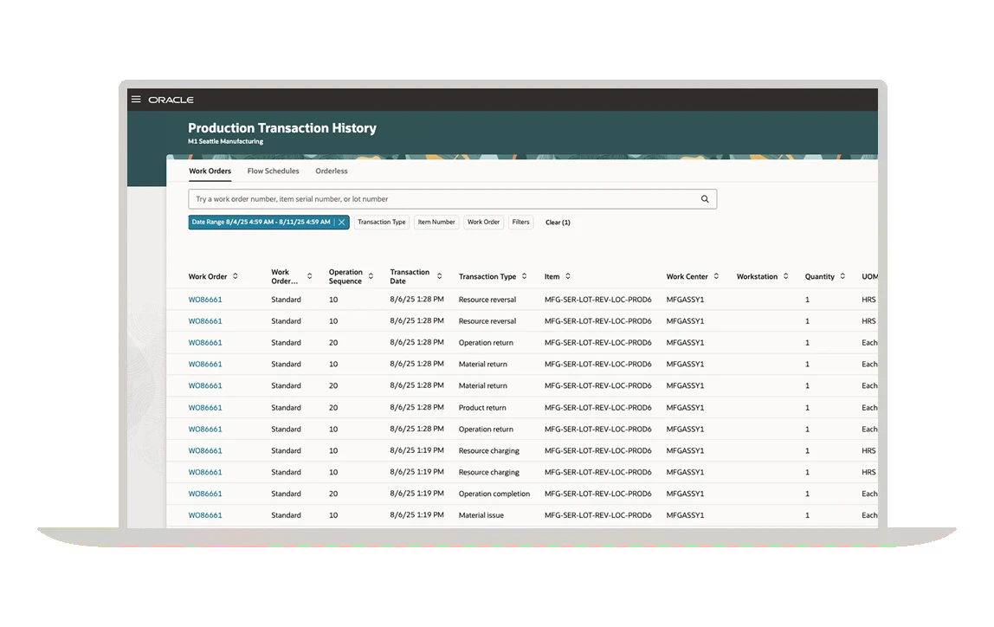Focus the work order search field
994x627 pixels.
click(x=442, y=199)
